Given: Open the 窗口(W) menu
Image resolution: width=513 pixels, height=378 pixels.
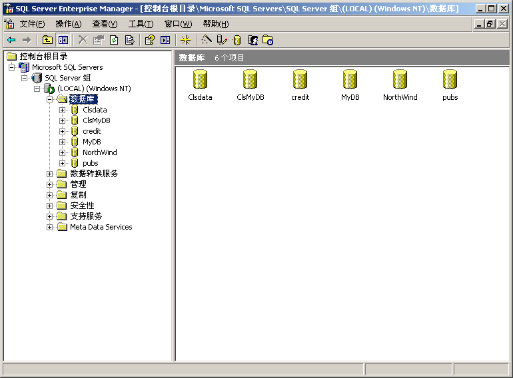Looking at the screenshot, I should point(179,24).
